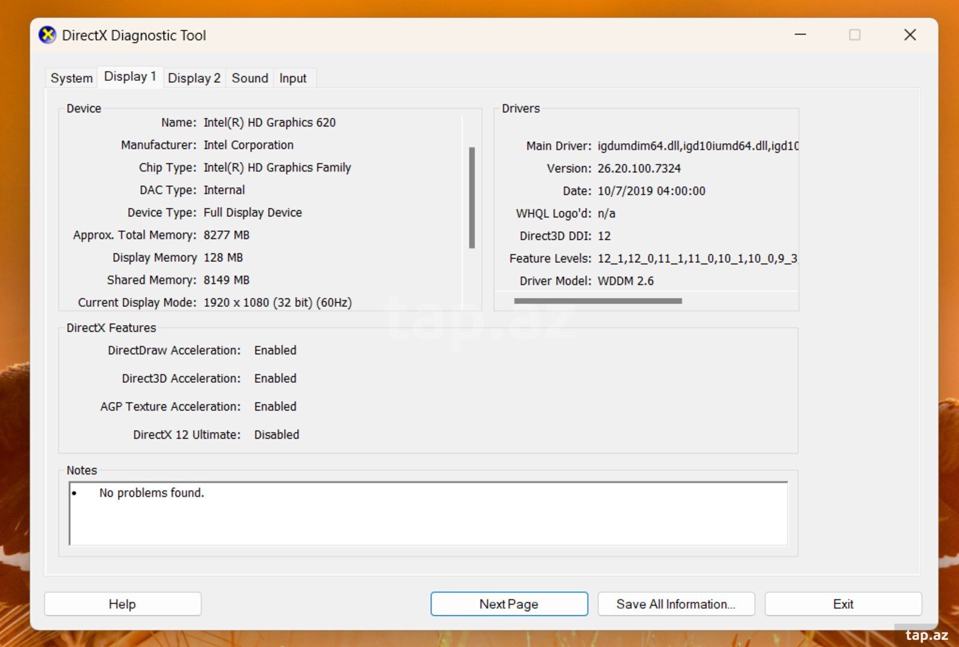Select manufacturer value Intel Corporation
This screenshot has height=647, width=959.
coord(249,145)
